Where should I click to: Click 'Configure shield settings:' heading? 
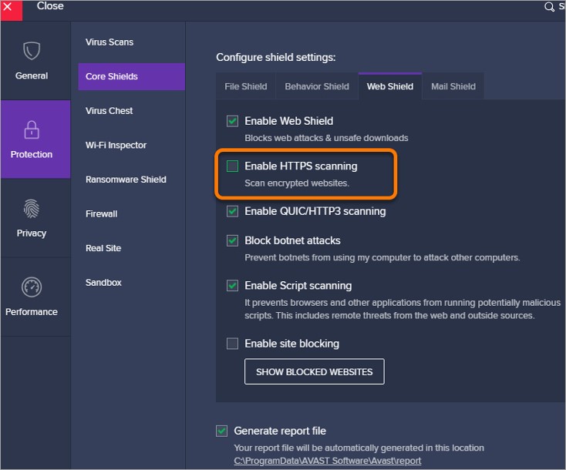[276, 57]
